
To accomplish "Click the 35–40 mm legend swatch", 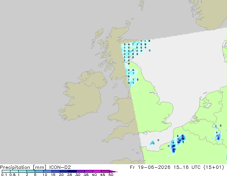I will (x=89, y=171).
